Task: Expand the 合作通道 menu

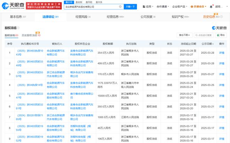Action: [x=163, y=7]
